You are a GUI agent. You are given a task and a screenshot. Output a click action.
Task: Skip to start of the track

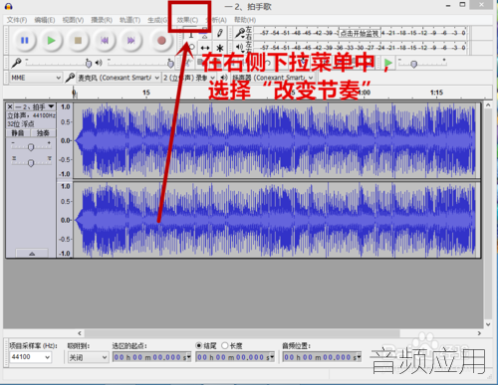(105, 41)
